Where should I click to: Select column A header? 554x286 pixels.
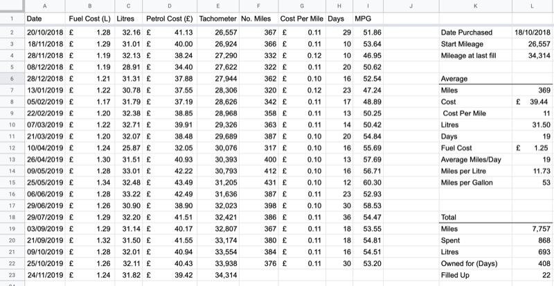(45, 6)
